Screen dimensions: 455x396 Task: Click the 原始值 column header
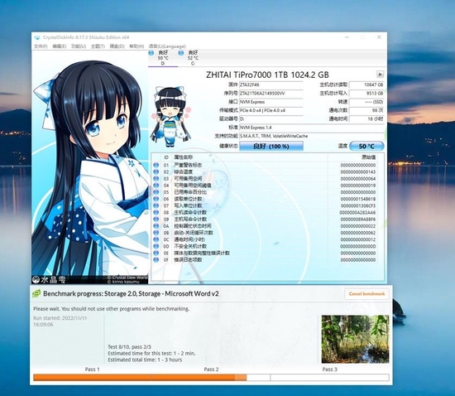point(368,157)
